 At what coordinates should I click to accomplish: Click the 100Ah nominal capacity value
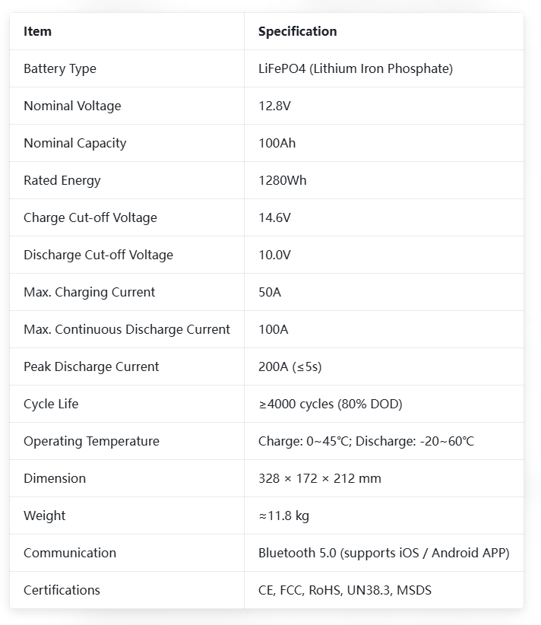coord(277,143)
